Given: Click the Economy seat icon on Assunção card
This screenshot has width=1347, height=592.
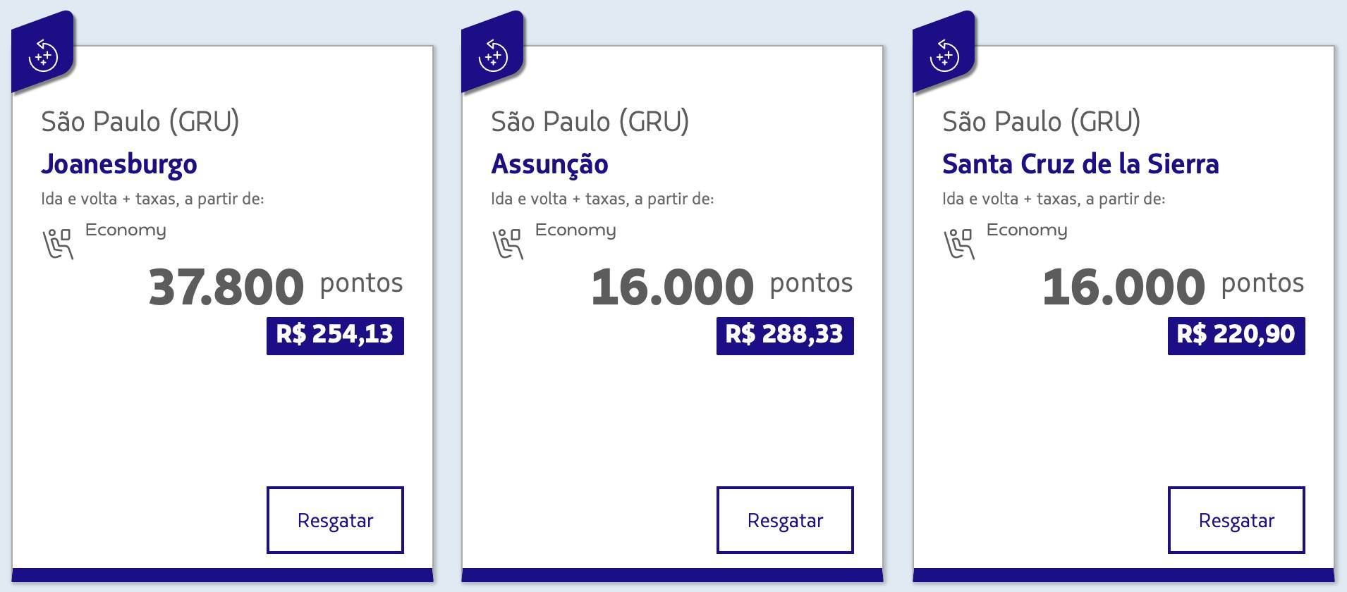Looking at the screenshot, I should tap(508, 244).
